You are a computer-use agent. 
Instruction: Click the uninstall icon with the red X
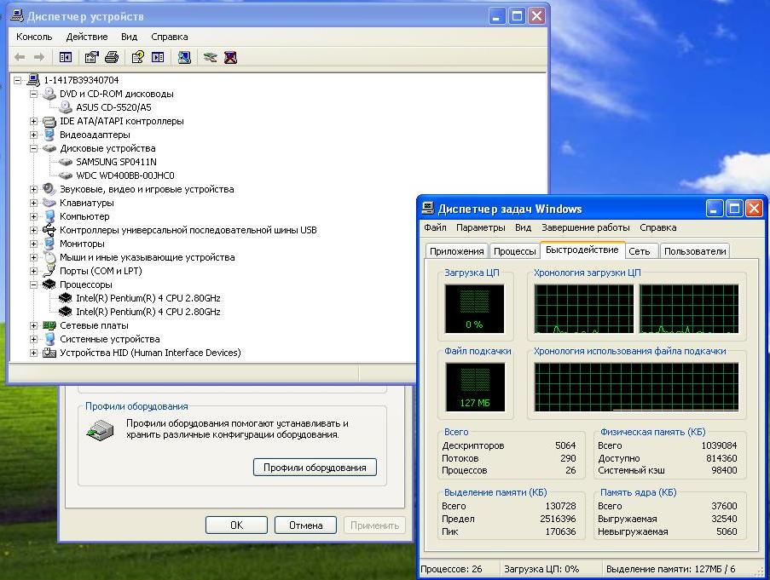[x=230, y=57]
